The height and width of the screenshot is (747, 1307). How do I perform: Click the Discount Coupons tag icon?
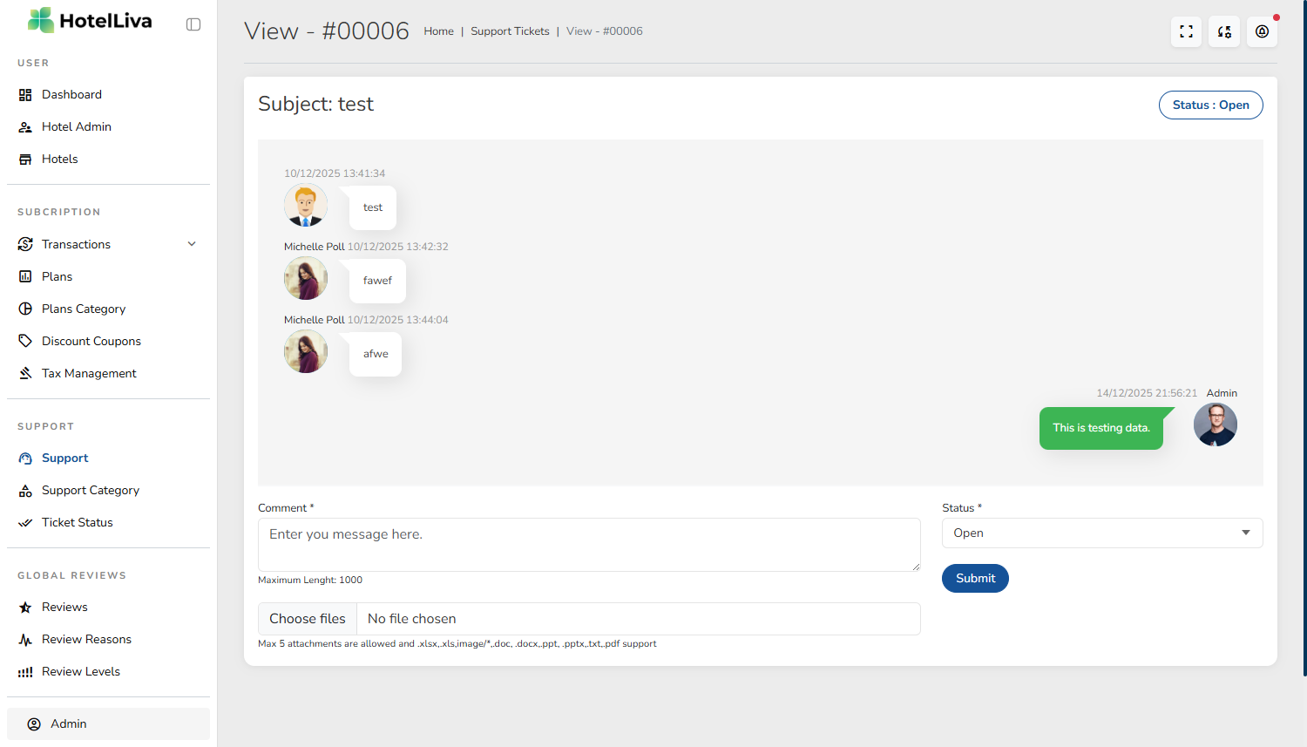[x=25, y=341]
